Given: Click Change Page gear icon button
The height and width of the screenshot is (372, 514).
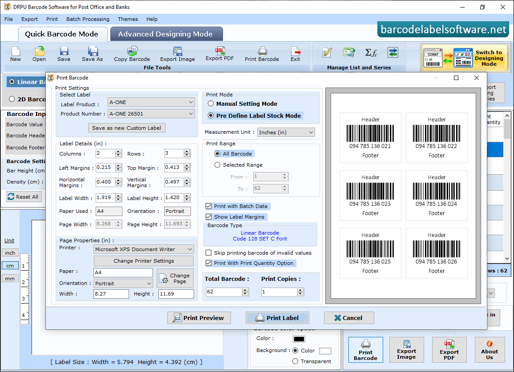Looking at the screenshot, I should point(175,278).
